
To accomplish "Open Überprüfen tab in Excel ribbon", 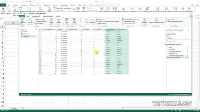I will pos(47,5).
